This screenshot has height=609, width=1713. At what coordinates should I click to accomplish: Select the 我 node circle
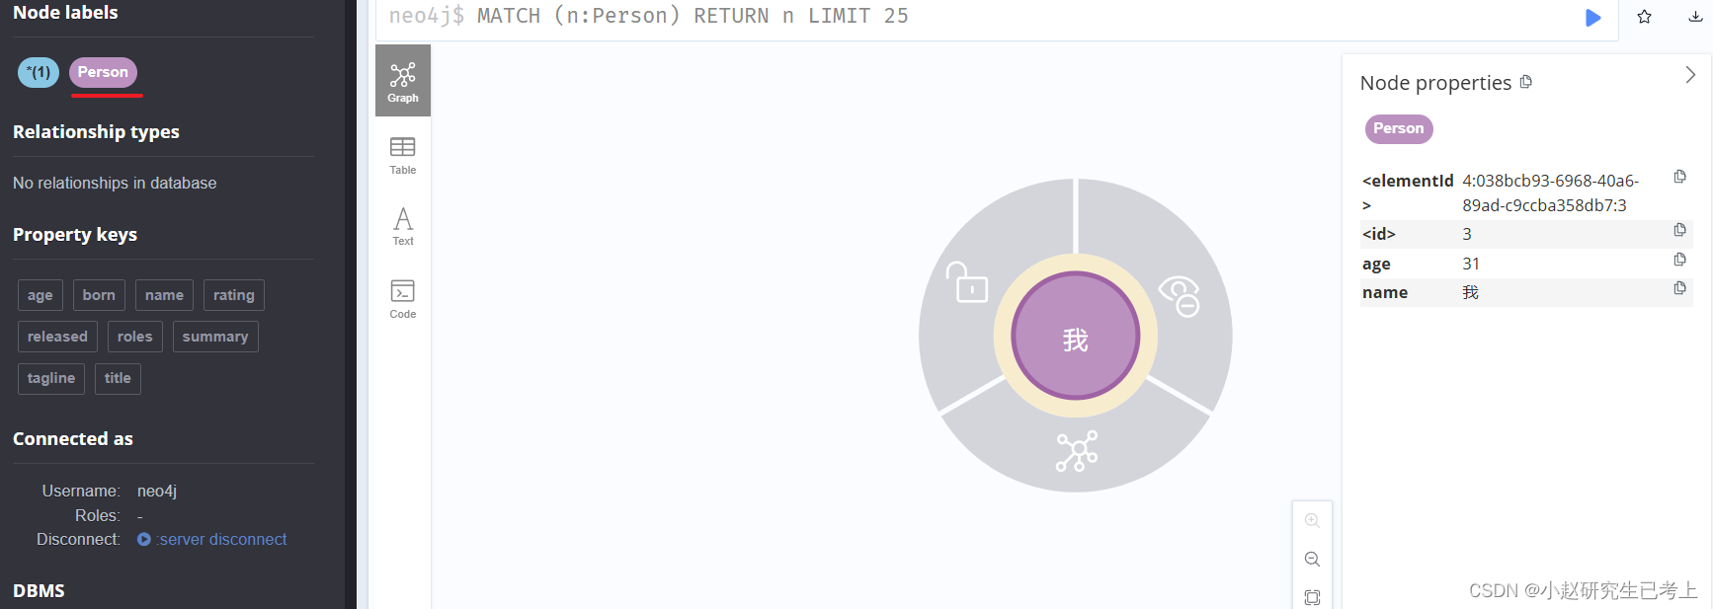point(1076,337)
